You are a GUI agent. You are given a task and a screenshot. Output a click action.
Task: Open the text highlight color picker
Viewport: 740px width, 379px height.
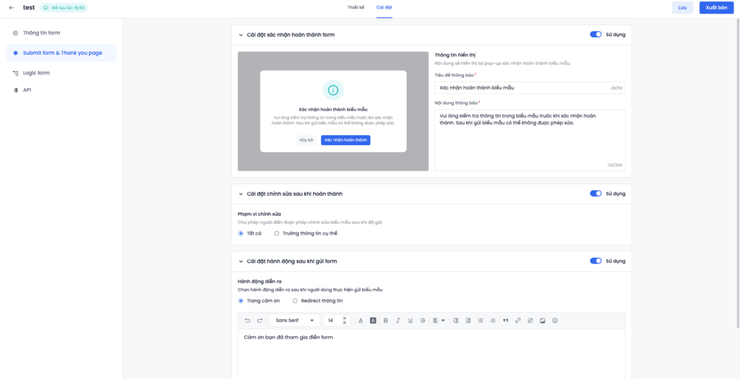(373, 321)
